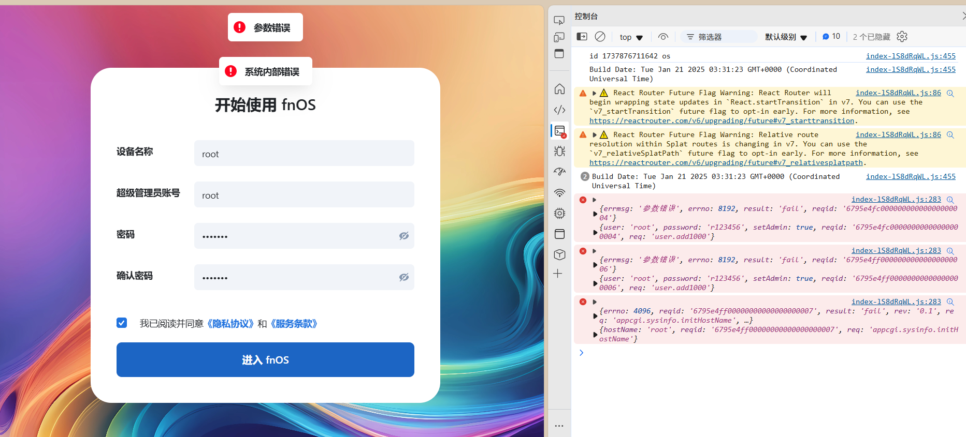Click the 控制台 panel tab title
Viewport: 966px width, 437px height.
(586, 17)
